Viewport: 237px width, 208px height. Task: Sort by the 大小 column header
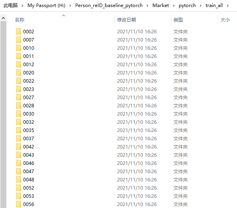(x=225, y=20)
